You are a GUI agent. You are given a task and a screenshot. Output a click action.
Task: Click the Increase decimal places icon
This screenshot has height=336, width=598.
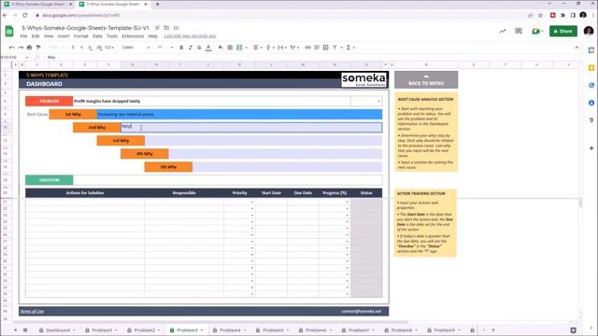pyautogui.click(x=99, y=48)
